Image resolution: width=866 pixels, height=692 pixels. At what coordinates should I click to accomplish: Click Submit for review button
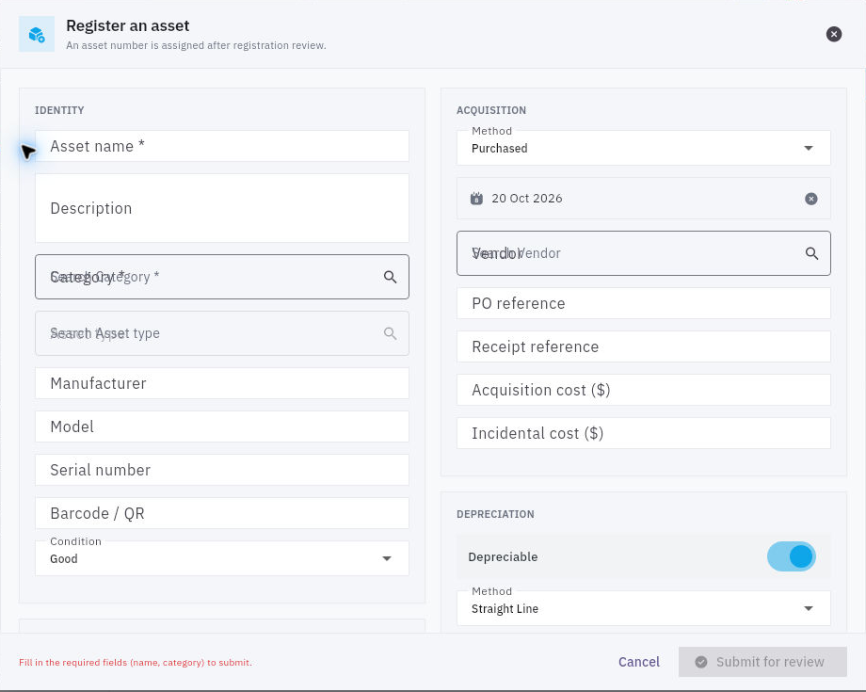[x=762, y=662]
